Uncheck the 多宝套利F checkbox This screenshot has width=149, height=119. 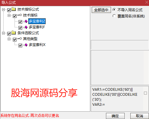point(20,28)
